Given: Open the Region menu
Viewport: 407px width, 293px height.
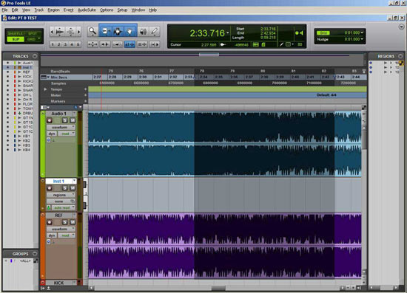Looking at the screenshot, I should coord(53,10).
